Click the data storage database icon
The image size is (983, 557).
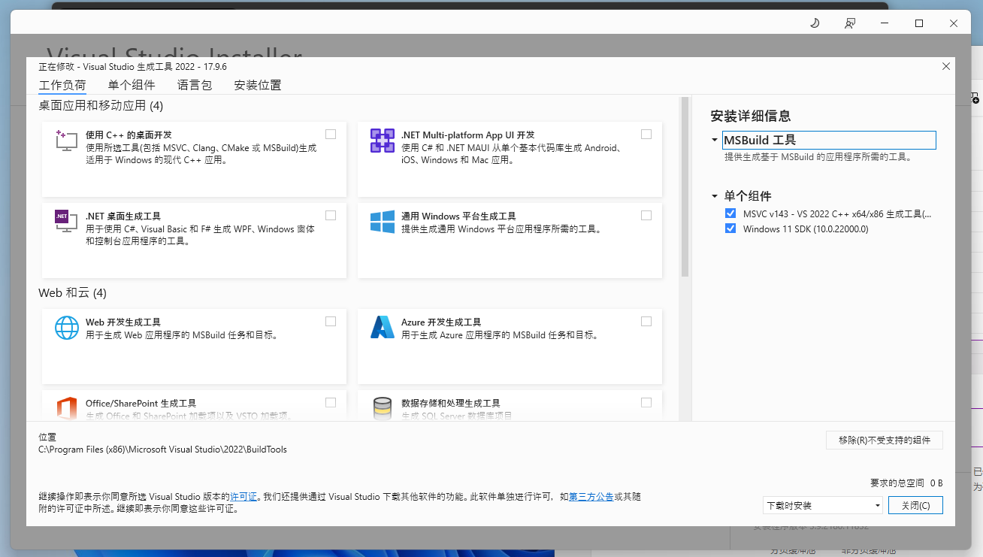point(383,408)
